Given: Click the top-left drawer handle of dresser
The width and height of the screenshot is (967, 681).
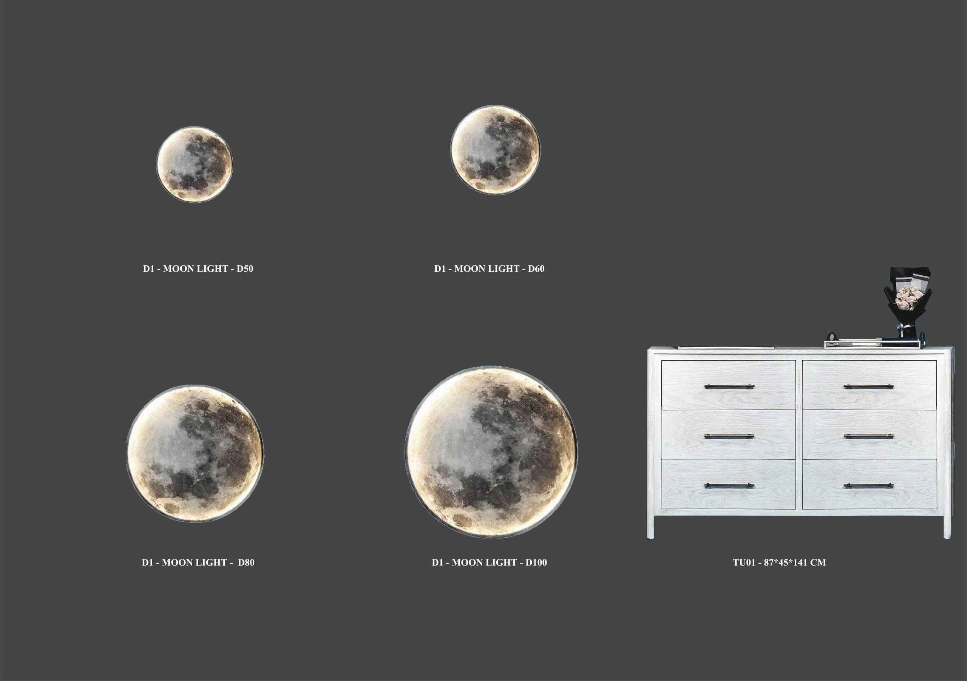Looking at the screenshot, I should pyautogui.click(x=729, y=387).
